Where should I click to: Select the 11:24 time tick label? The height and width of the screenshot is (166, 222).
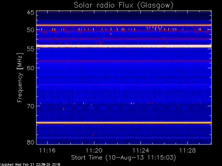140,150
